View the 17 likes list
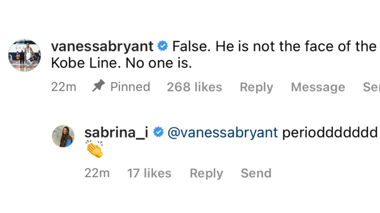 point(149,173)
